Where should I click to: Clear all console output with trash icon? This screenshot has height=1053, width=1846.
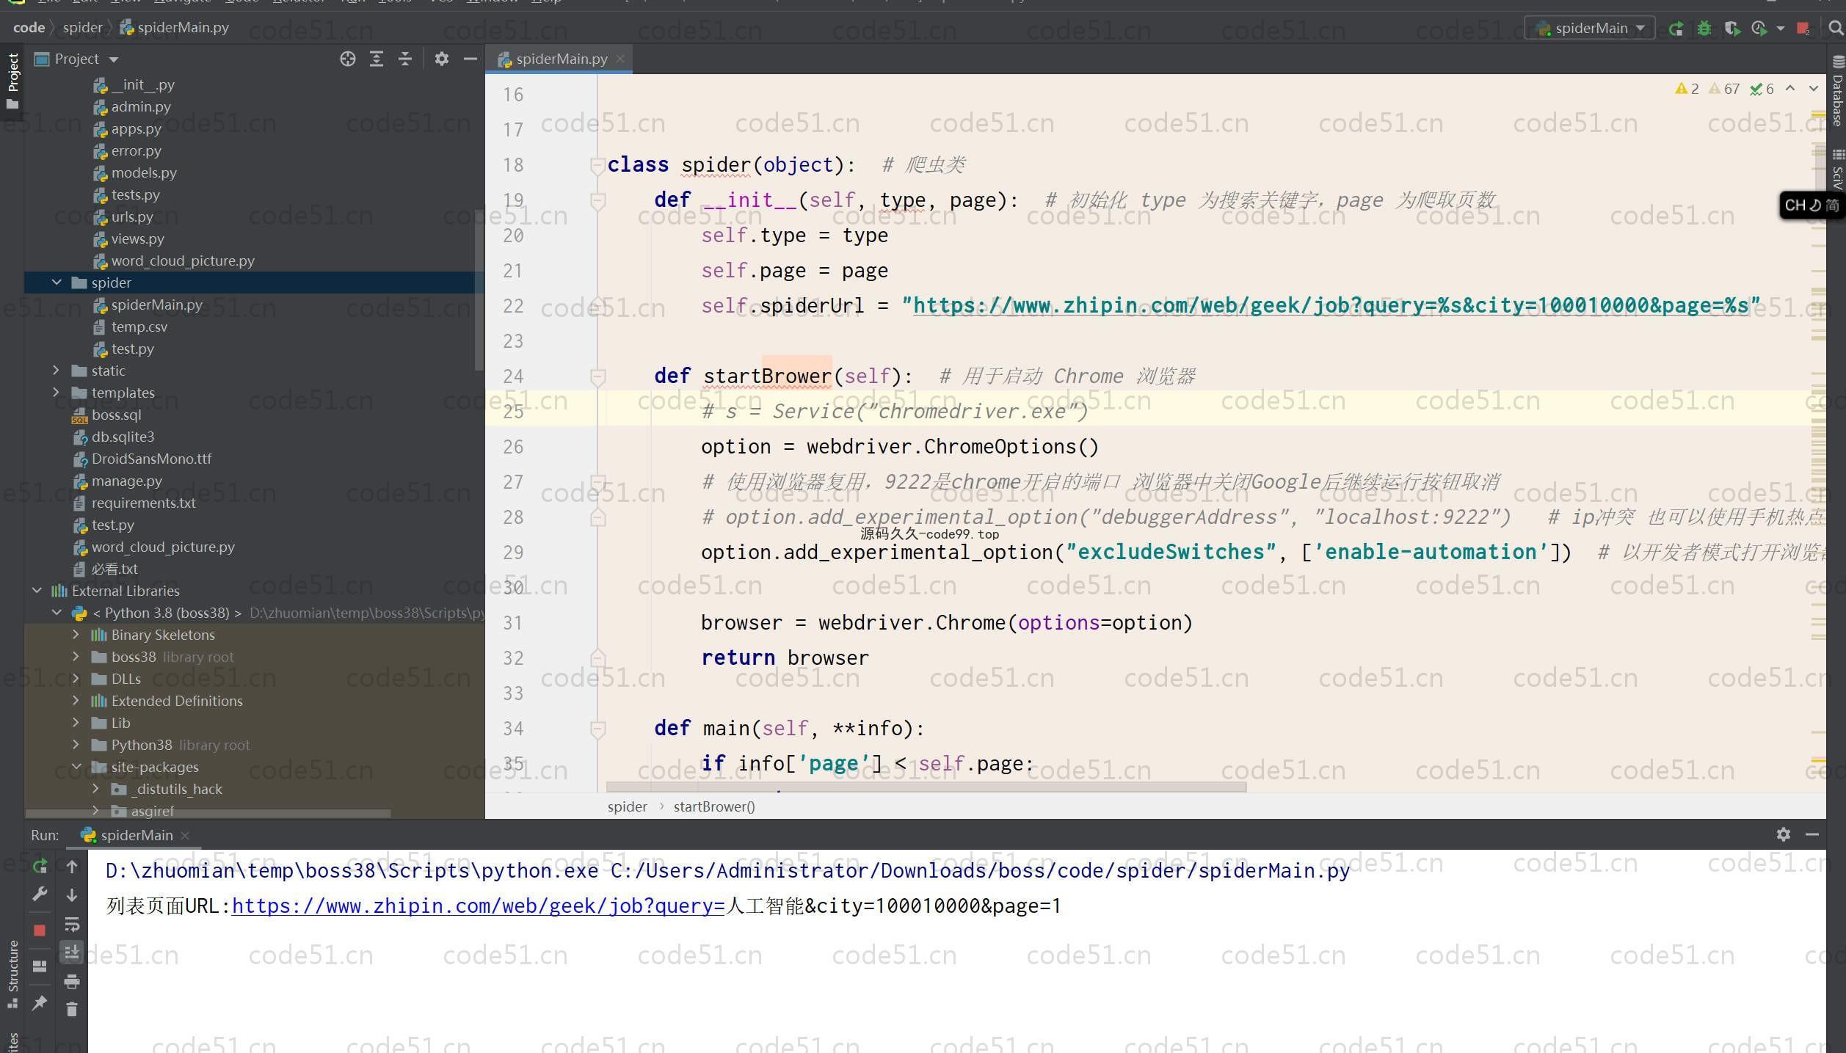(72, 1010)
